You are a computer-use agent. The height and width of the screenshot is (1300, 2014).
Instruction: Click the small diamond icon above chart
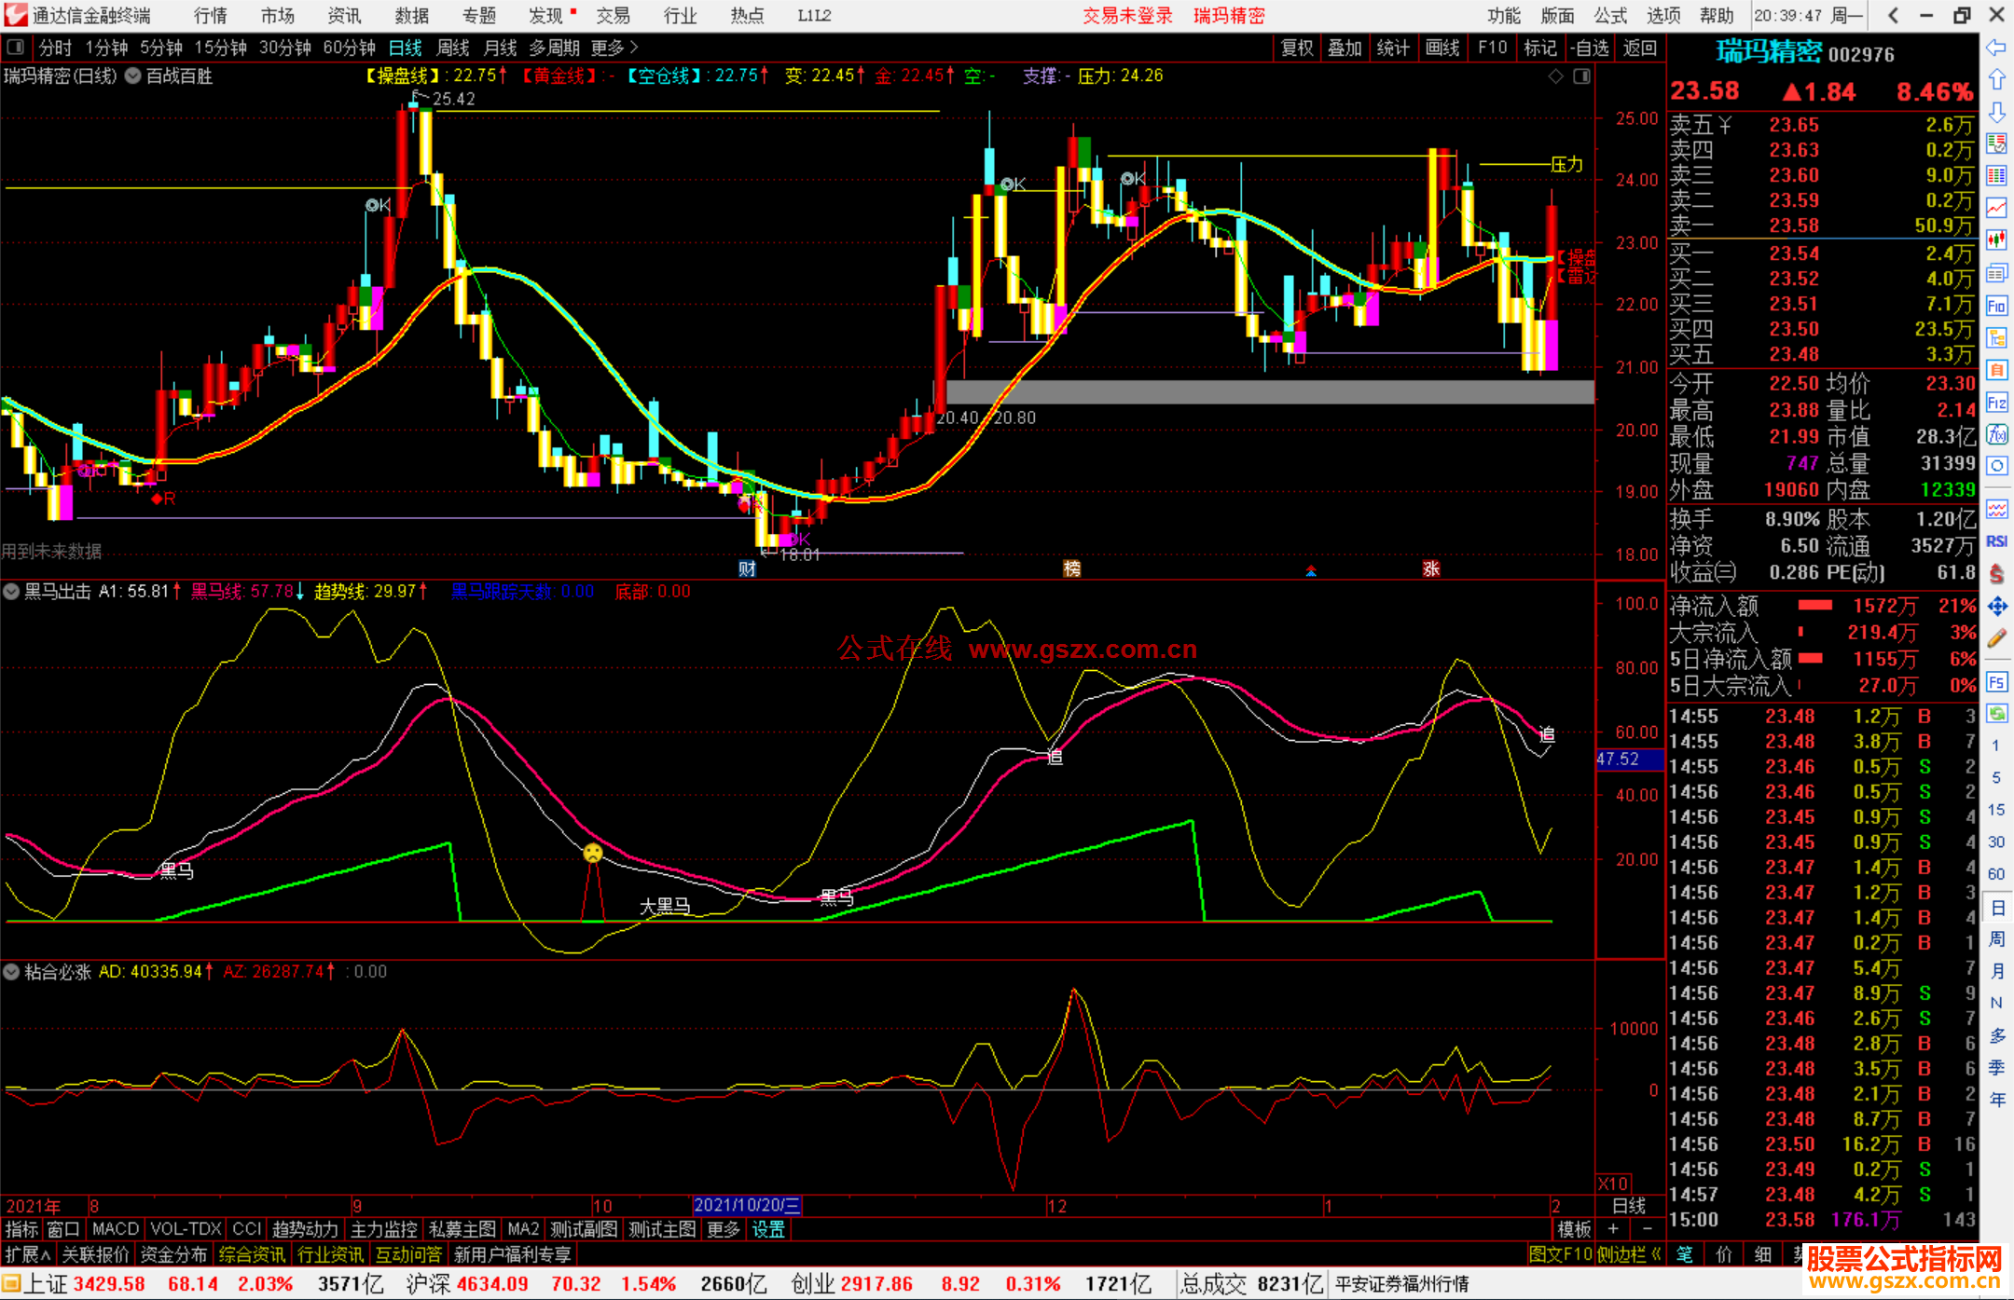(1555, 76)
